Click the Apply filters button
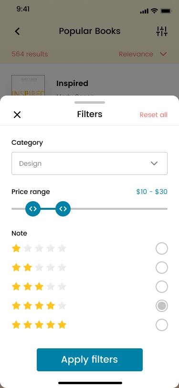Screen dimensions: 179x388 90,359
